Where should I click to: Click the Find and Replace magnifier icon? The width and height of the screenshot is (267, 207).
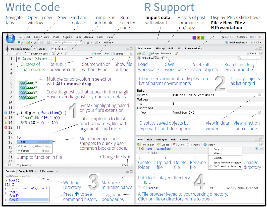[x=53, y=54]
